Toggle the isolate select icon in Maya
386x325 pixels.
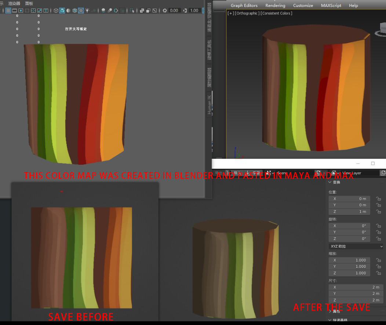pos(132,11)
